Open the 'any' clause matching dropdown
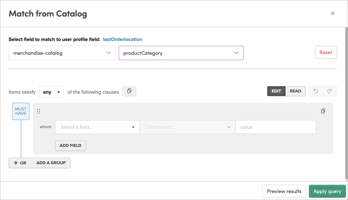 51,92
